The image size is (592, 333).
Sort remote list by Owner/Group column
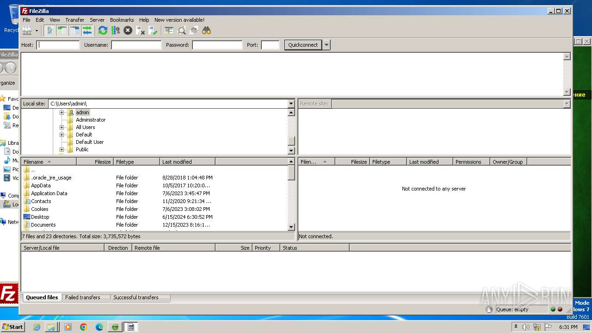click(x=508, y=162)
